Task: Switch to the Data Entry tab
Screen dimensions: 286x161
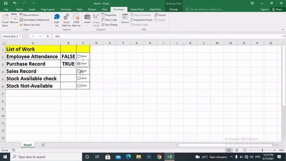Action: coord(155,9)
